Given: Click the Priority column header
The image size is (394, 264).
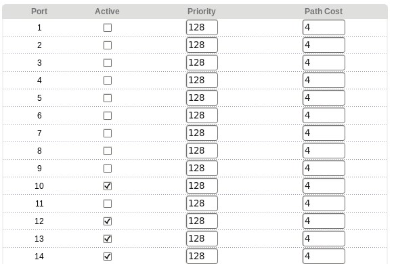Looking at the screenshot, I should click(202, 12).
